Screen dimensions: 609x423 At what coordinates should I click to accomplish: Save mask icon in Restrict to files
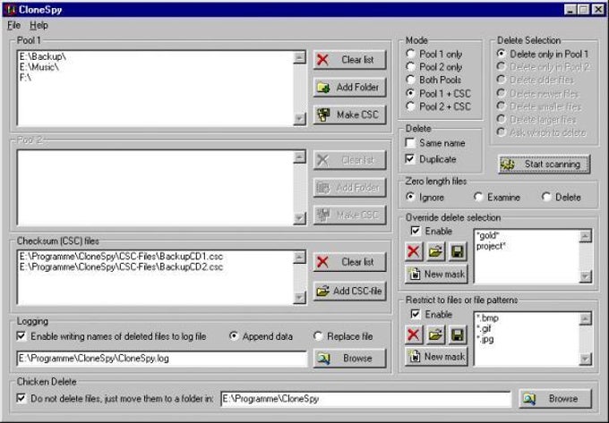458,334
